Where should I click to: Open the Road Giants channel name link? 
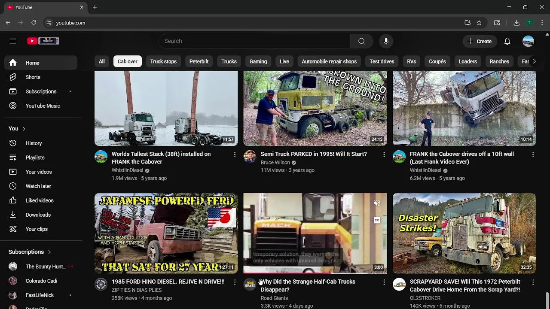[x=274, y=298]
